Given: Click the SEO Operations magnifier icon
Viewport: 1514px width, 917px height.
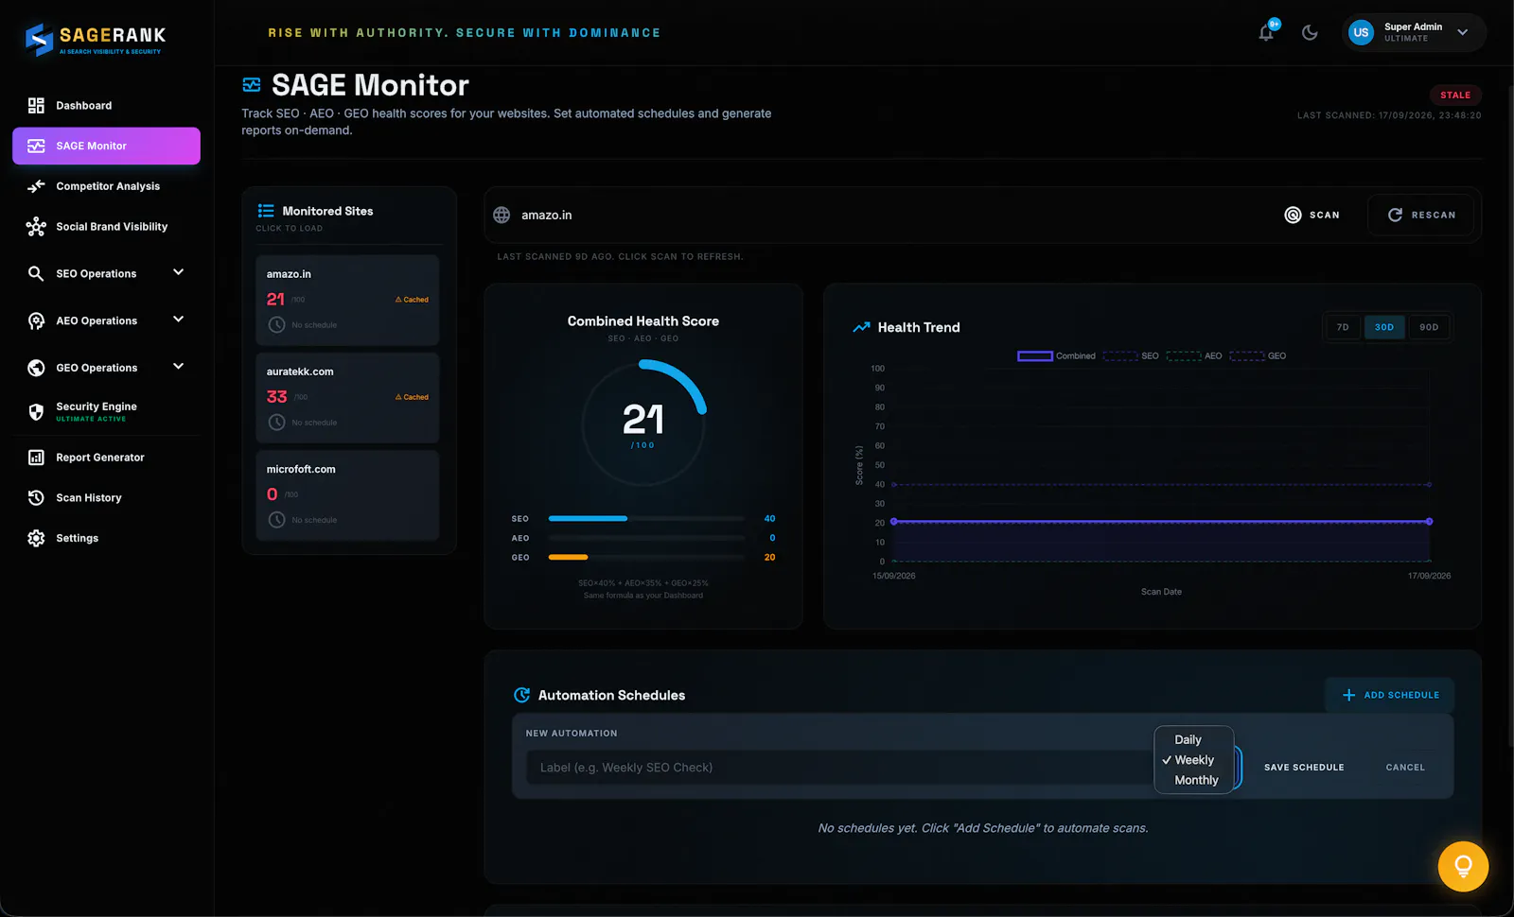Looking at the screenshot, I should click(x=36, y=273).
